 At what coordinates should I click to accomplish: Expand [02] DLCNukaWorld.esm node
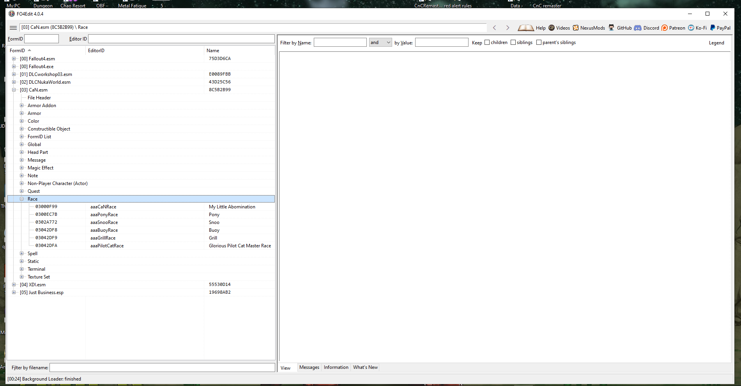pos(14,82)
